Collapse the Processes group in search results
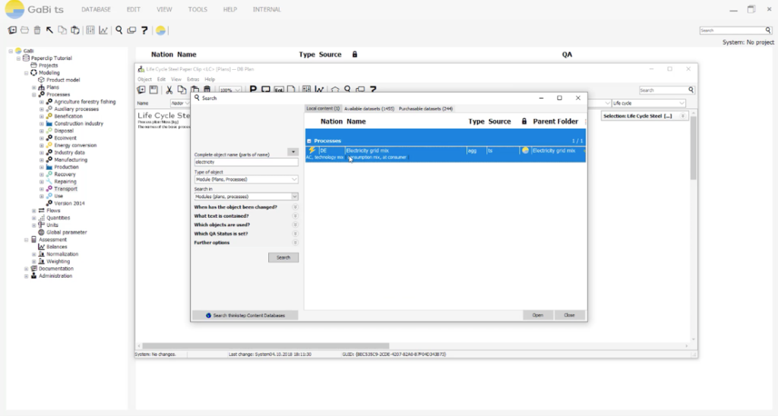 click(x=309, y=140)
